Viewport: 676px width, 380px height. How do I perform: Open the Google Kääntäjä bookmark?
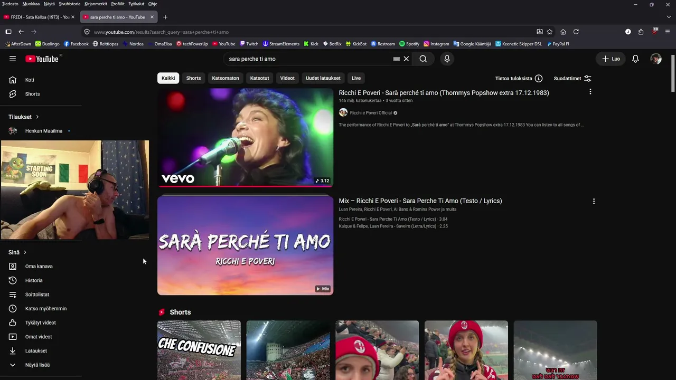(472, 44)
